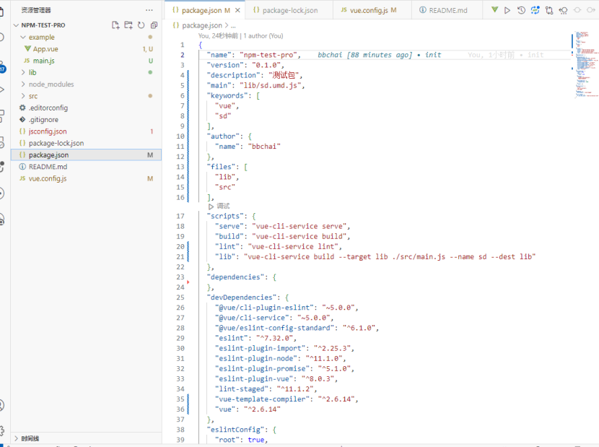599x447 pixels.
Task: Open main.js in the explorer
Action: tap(43, 61)
